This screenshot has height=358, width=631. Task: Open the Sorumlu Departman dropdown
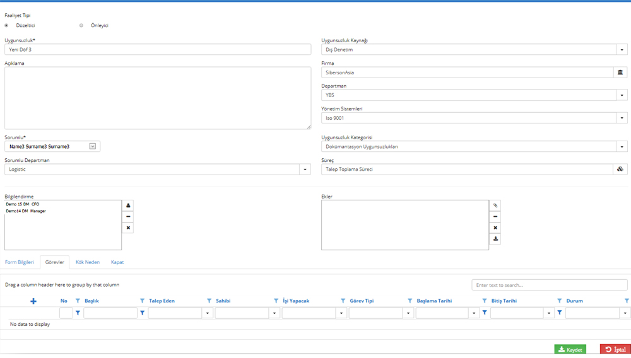click(305, 170)
